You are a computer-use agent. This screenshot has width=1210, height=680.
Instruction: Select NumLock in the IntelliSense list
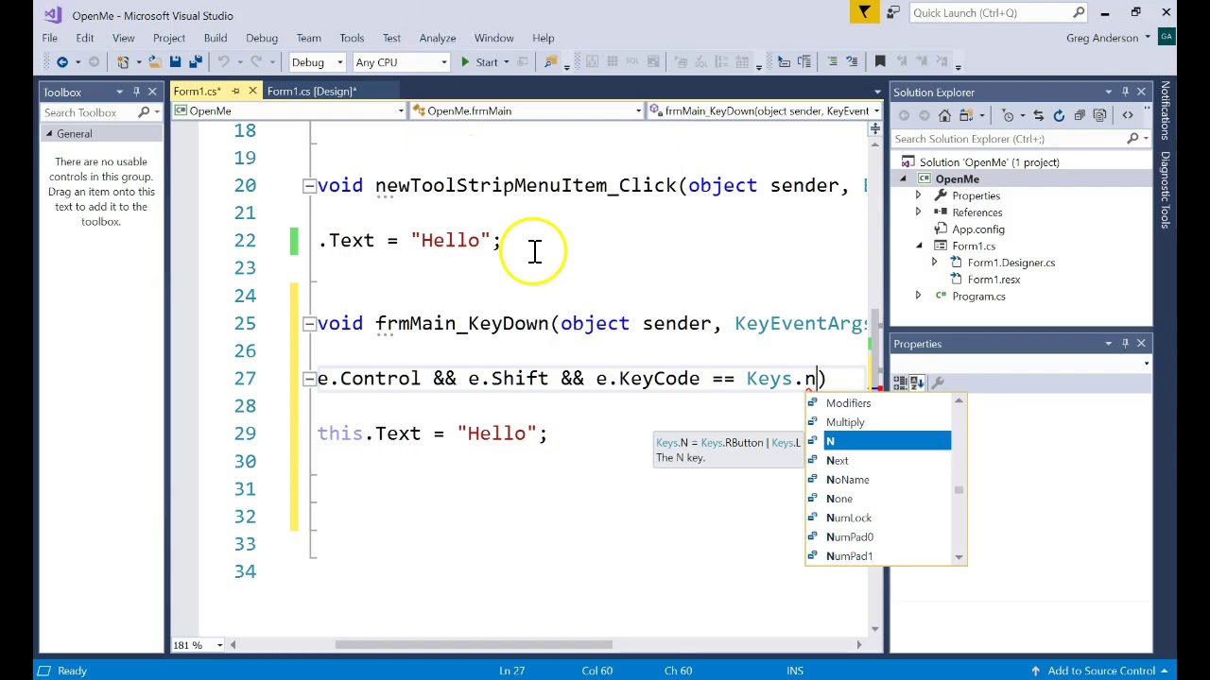(x=849, y=518)
